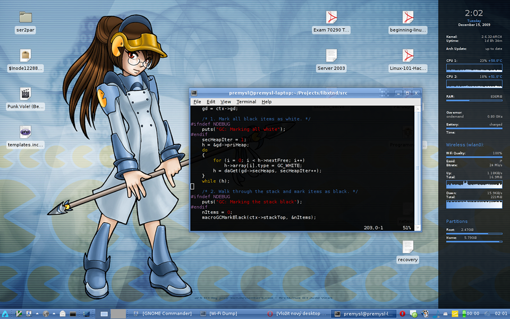This screenshot has height=319, width=510.
Task: Open the Help menu in terminal
Action: click(x=266, y=102)
